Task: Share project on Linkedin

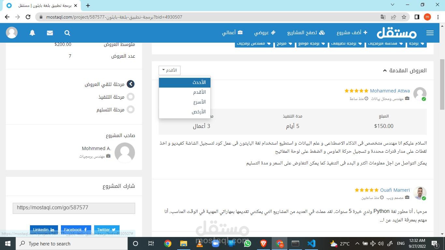Action: pos(44,229)
